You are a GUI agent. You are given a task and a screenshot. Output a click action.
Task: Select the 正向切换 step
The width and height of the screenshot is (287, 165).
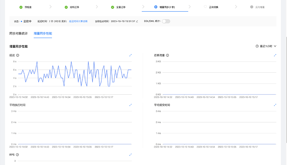(211, 7)
